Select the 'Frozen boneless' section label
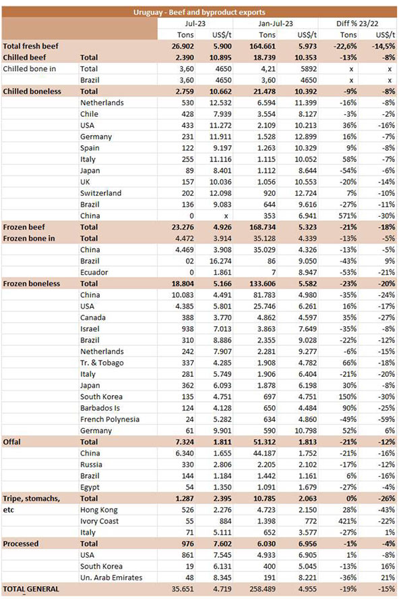The width and height of the screenshot is (405, 599). click(x=31, y=284)
